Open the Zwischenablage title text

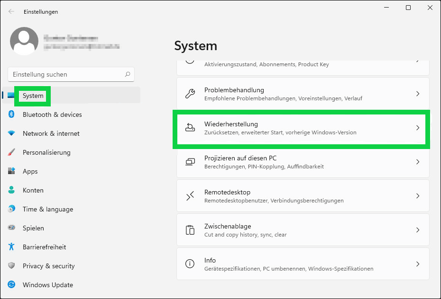coord(228,226)
